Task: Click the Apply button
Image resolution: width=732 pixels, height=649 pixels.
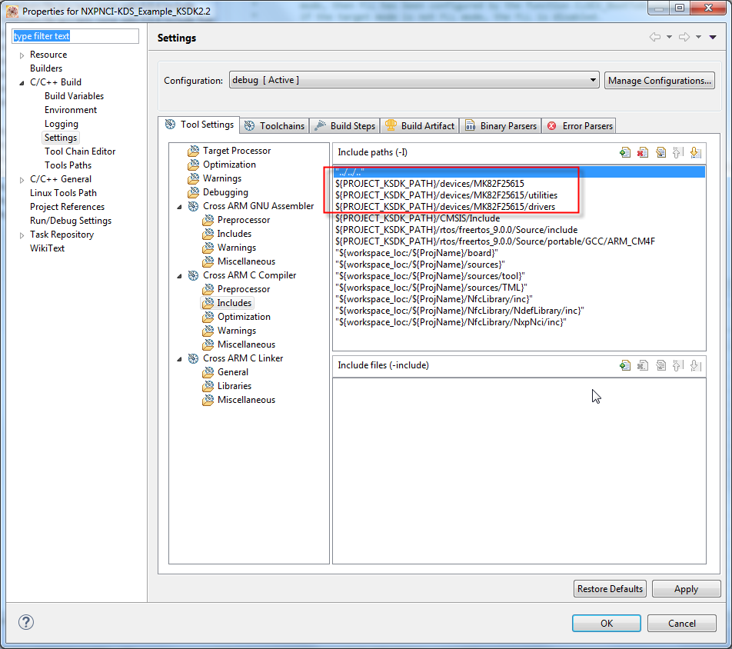Action: 686,589
